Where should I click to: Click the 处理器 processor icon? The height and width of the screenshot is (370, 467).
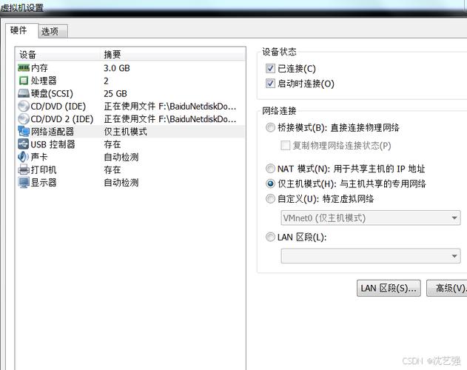(23, 81)
